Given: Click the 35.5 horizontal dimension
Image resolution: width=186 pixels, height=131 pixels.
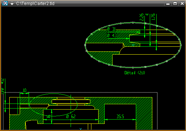Looking at the screenshot, I should click(120, 116).
